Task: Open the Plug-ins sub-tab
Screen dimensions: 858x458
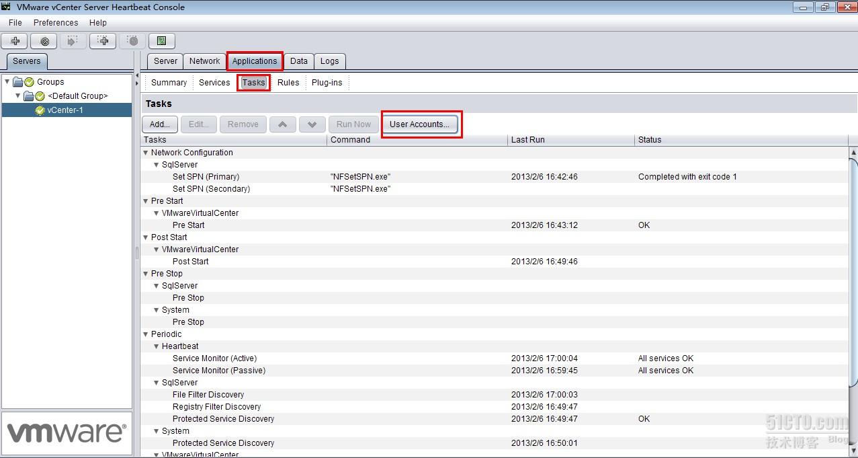Action: click(327, 83)
